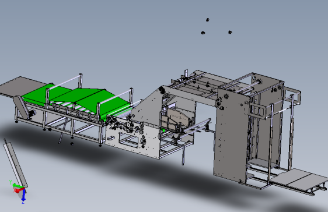Screen dimensions: 328x212
Task: Select the motor under the conveyor frame
Action: pos(33,114)
